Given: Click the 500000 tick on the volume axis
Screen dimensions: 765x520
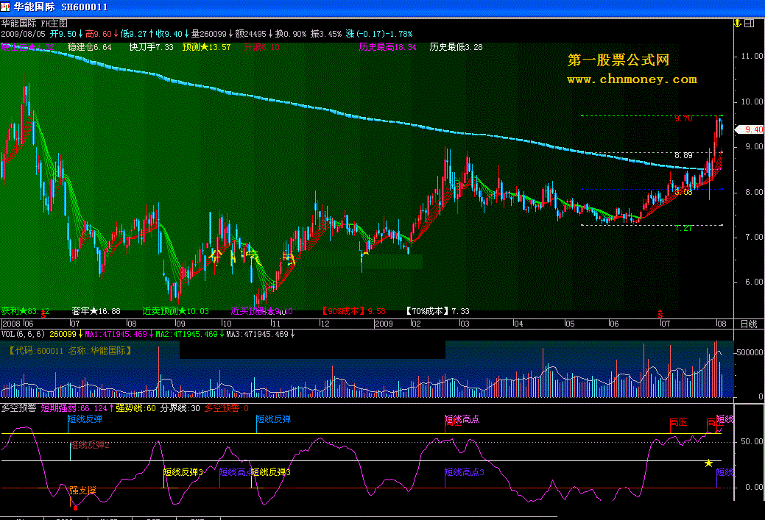Looking at the screenshot, I should click(x=750, y=352).
